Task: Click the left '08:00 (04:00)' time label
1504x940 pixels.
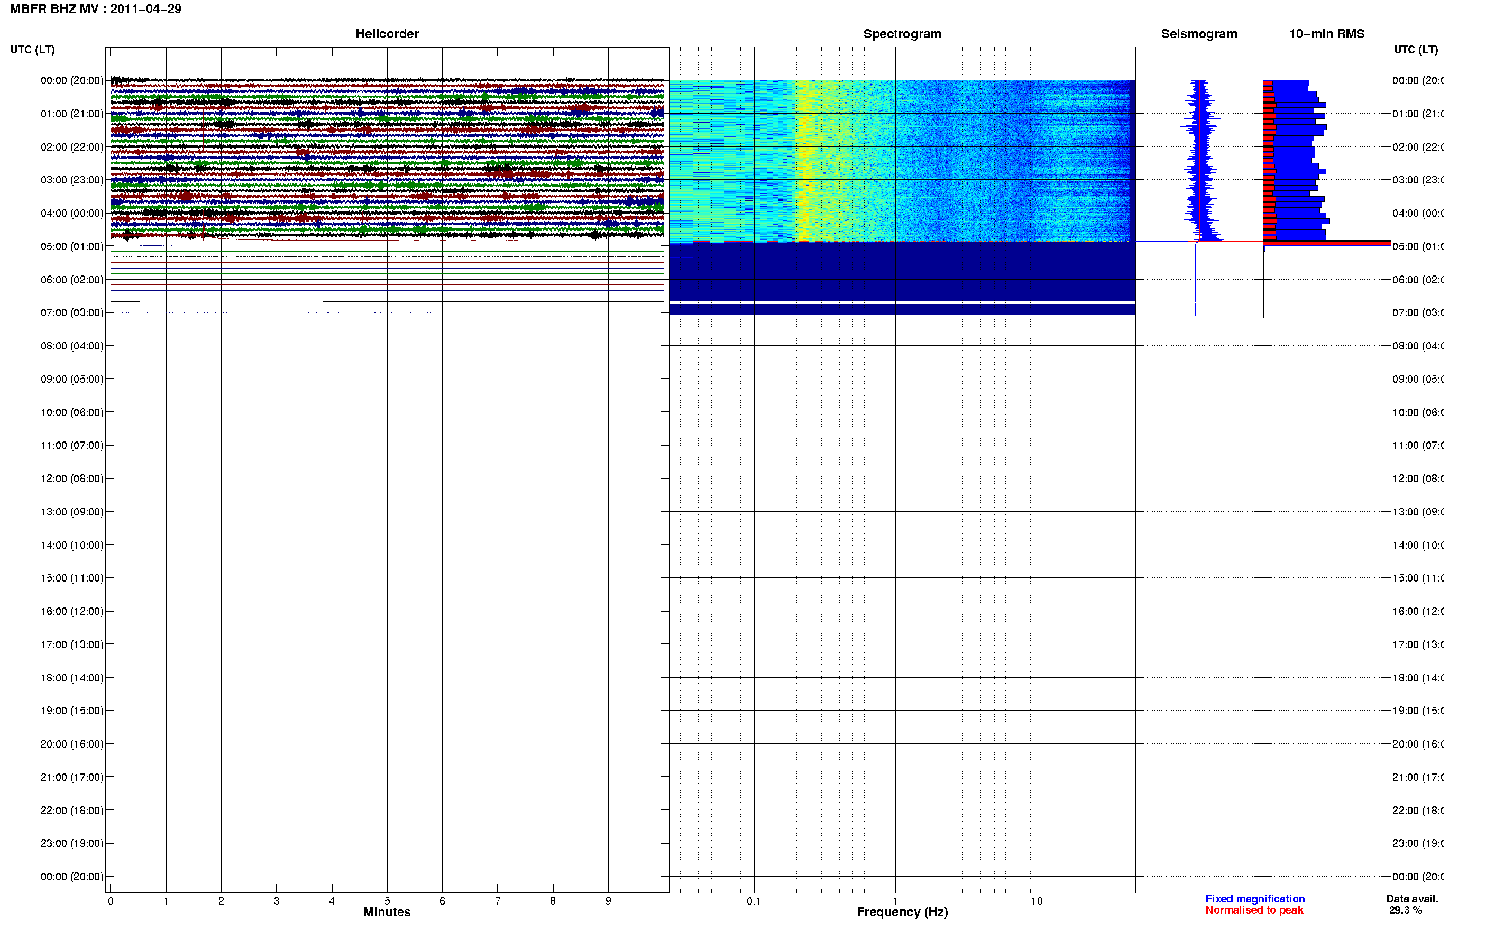Action: tap(72, 346)
